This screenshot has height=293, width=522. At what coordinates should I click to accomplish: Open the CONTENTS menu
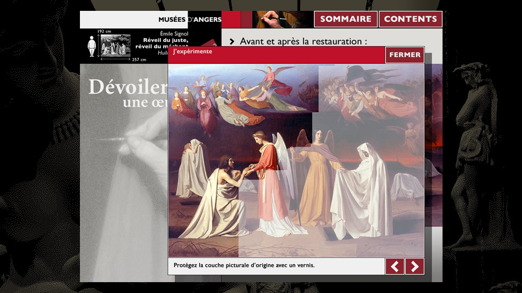tap(411, 19)
